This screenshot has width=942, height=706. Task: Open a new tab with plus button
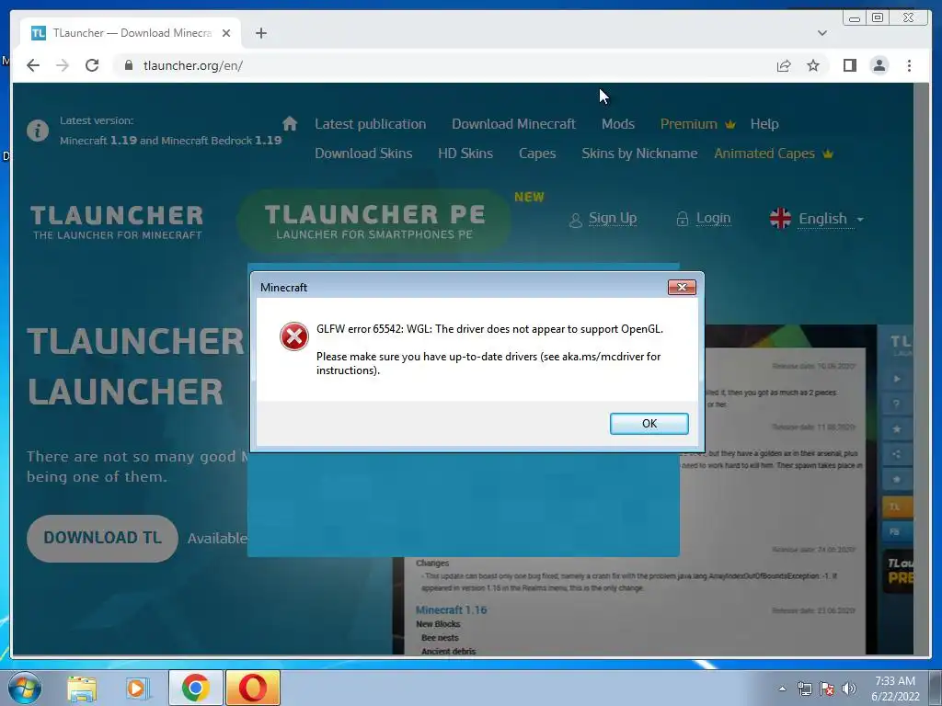pos(260,33)
